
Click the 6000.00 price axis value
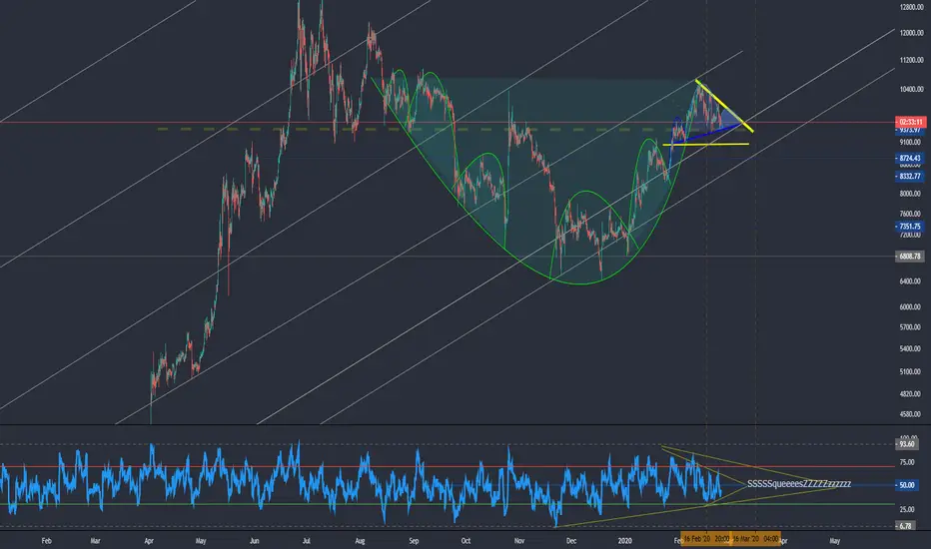tap(910, 306)
